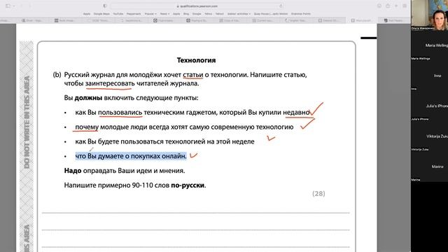This screenshot has height=252, width=448.
Task: Expand the activities bookmarks folder
Action: point(239,14)
